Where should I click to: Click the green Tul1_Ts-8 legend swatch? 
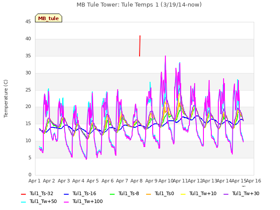click(x=112, y=194)
